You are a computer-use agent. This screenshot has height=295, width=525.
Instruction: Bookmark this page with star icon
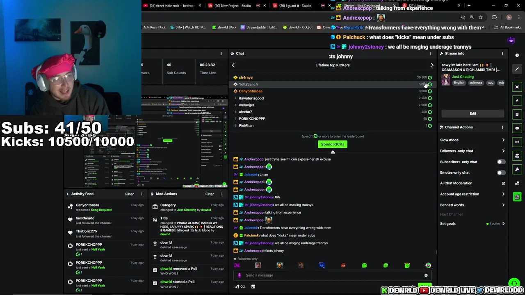(481, 17)
